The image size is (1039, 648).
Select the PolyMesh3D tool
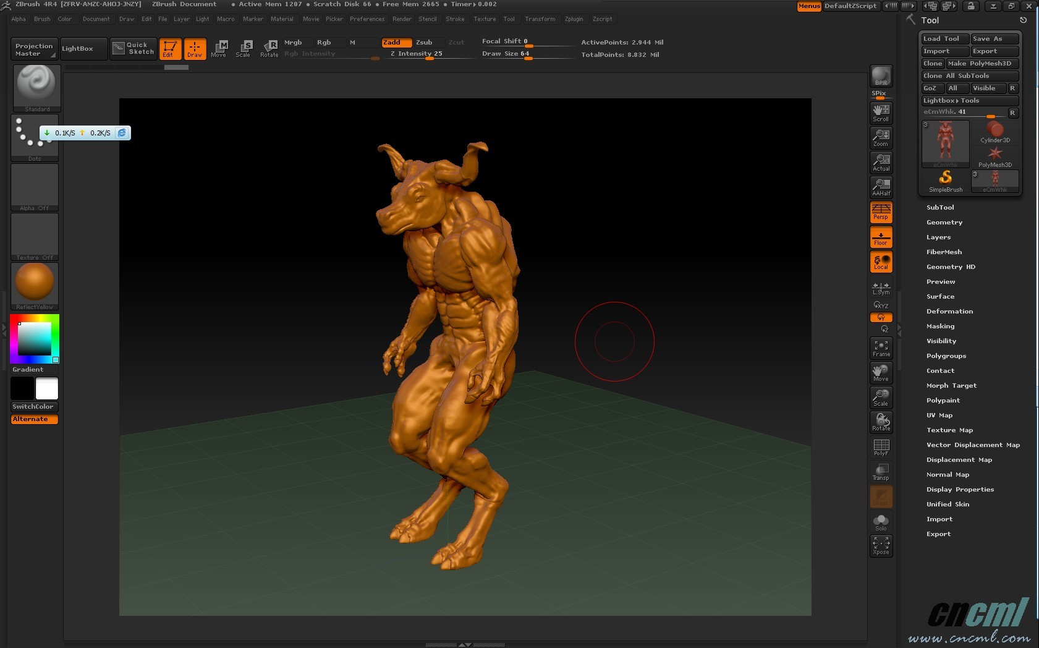pyautogui.click(x=995, y=157)
